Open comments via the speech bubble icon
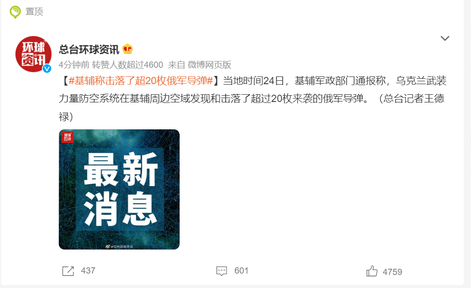This screenshot has height=288, width=471. [222, 271]
